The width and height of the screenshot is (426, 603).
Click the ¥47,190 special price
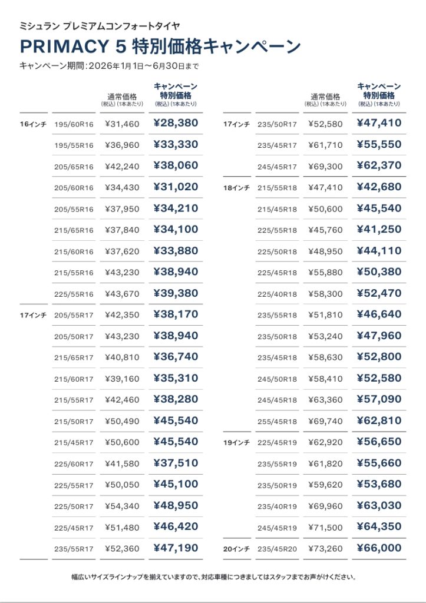[176, 548]
